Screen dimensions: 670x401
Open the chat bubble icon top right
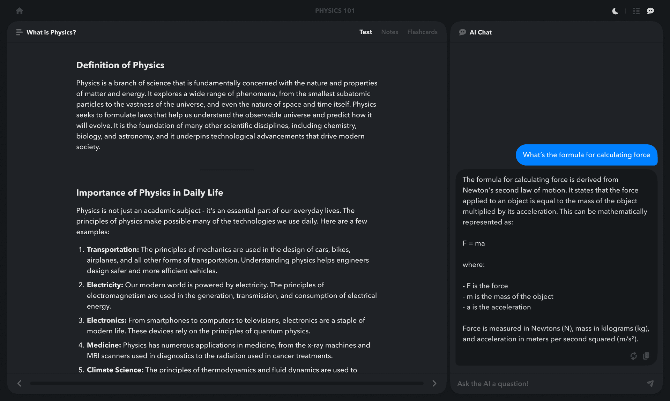click(x=650, y=11)
